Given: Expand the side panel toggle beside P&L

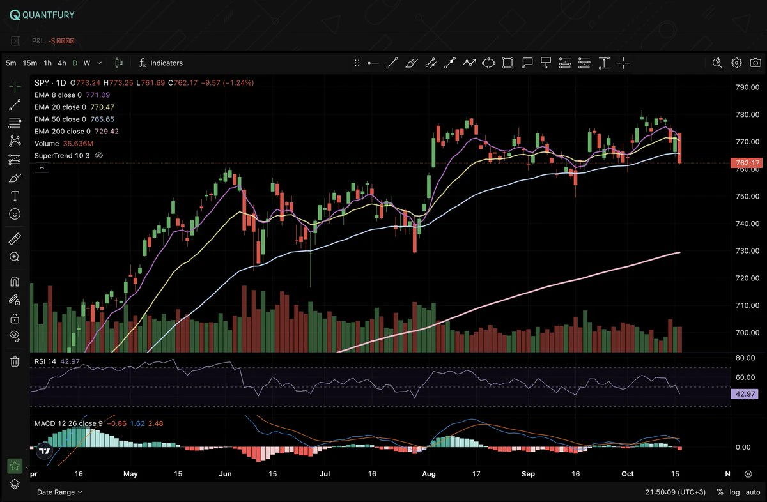Looking at the screenshot, I should pos(16,41).
